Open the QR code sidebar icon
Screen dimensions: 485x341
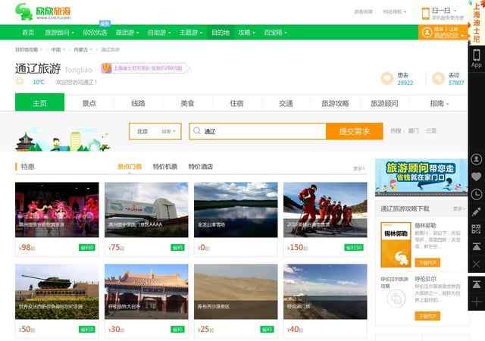476,229
